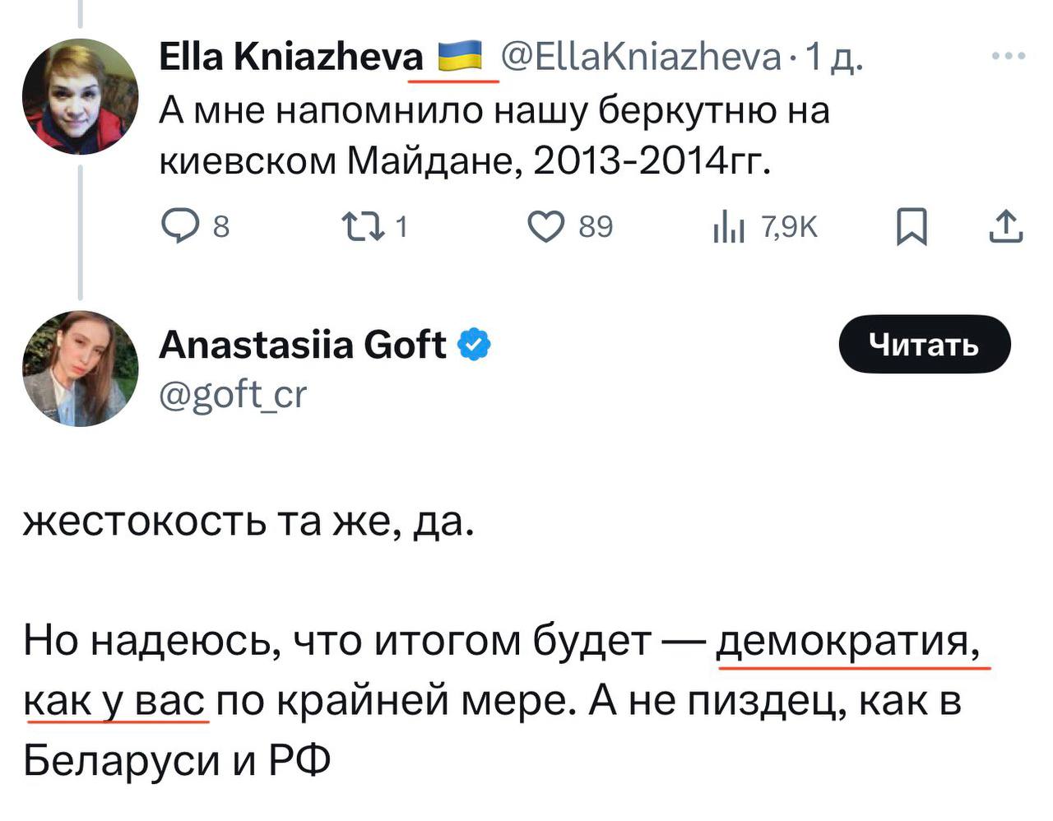This screenshot has width=1053, height=821.
Task: Go to the Anastasiia Goft display name
Action: point(303,345)
